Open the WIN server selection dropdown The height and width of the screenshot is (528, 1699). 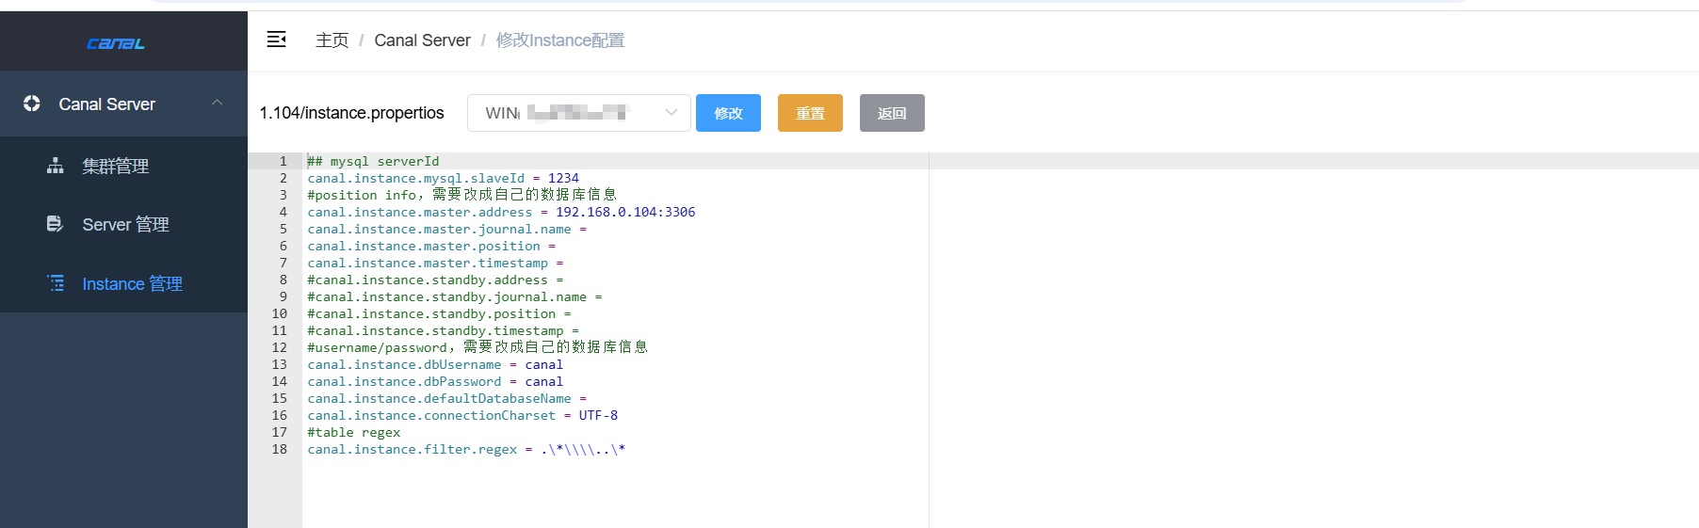(579, 113)
